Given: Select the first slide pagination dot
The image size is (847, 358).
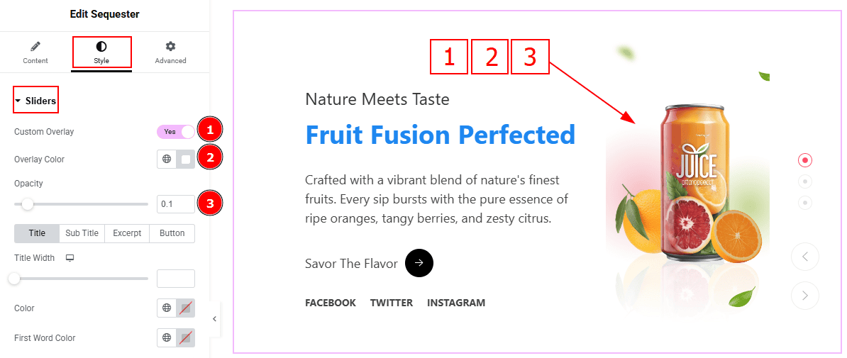Looking at the screenshot, I should point(805,160).
